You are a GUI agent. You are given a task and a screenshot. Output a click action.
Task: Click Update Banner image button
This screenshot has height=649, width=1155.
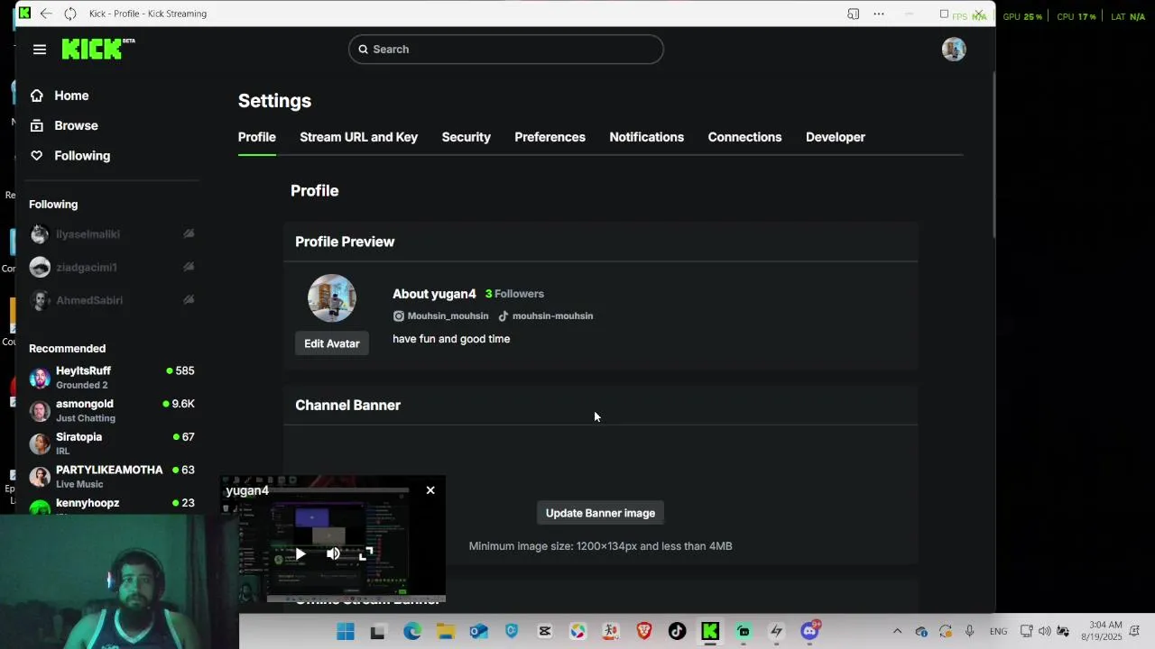tap(600, 513)
